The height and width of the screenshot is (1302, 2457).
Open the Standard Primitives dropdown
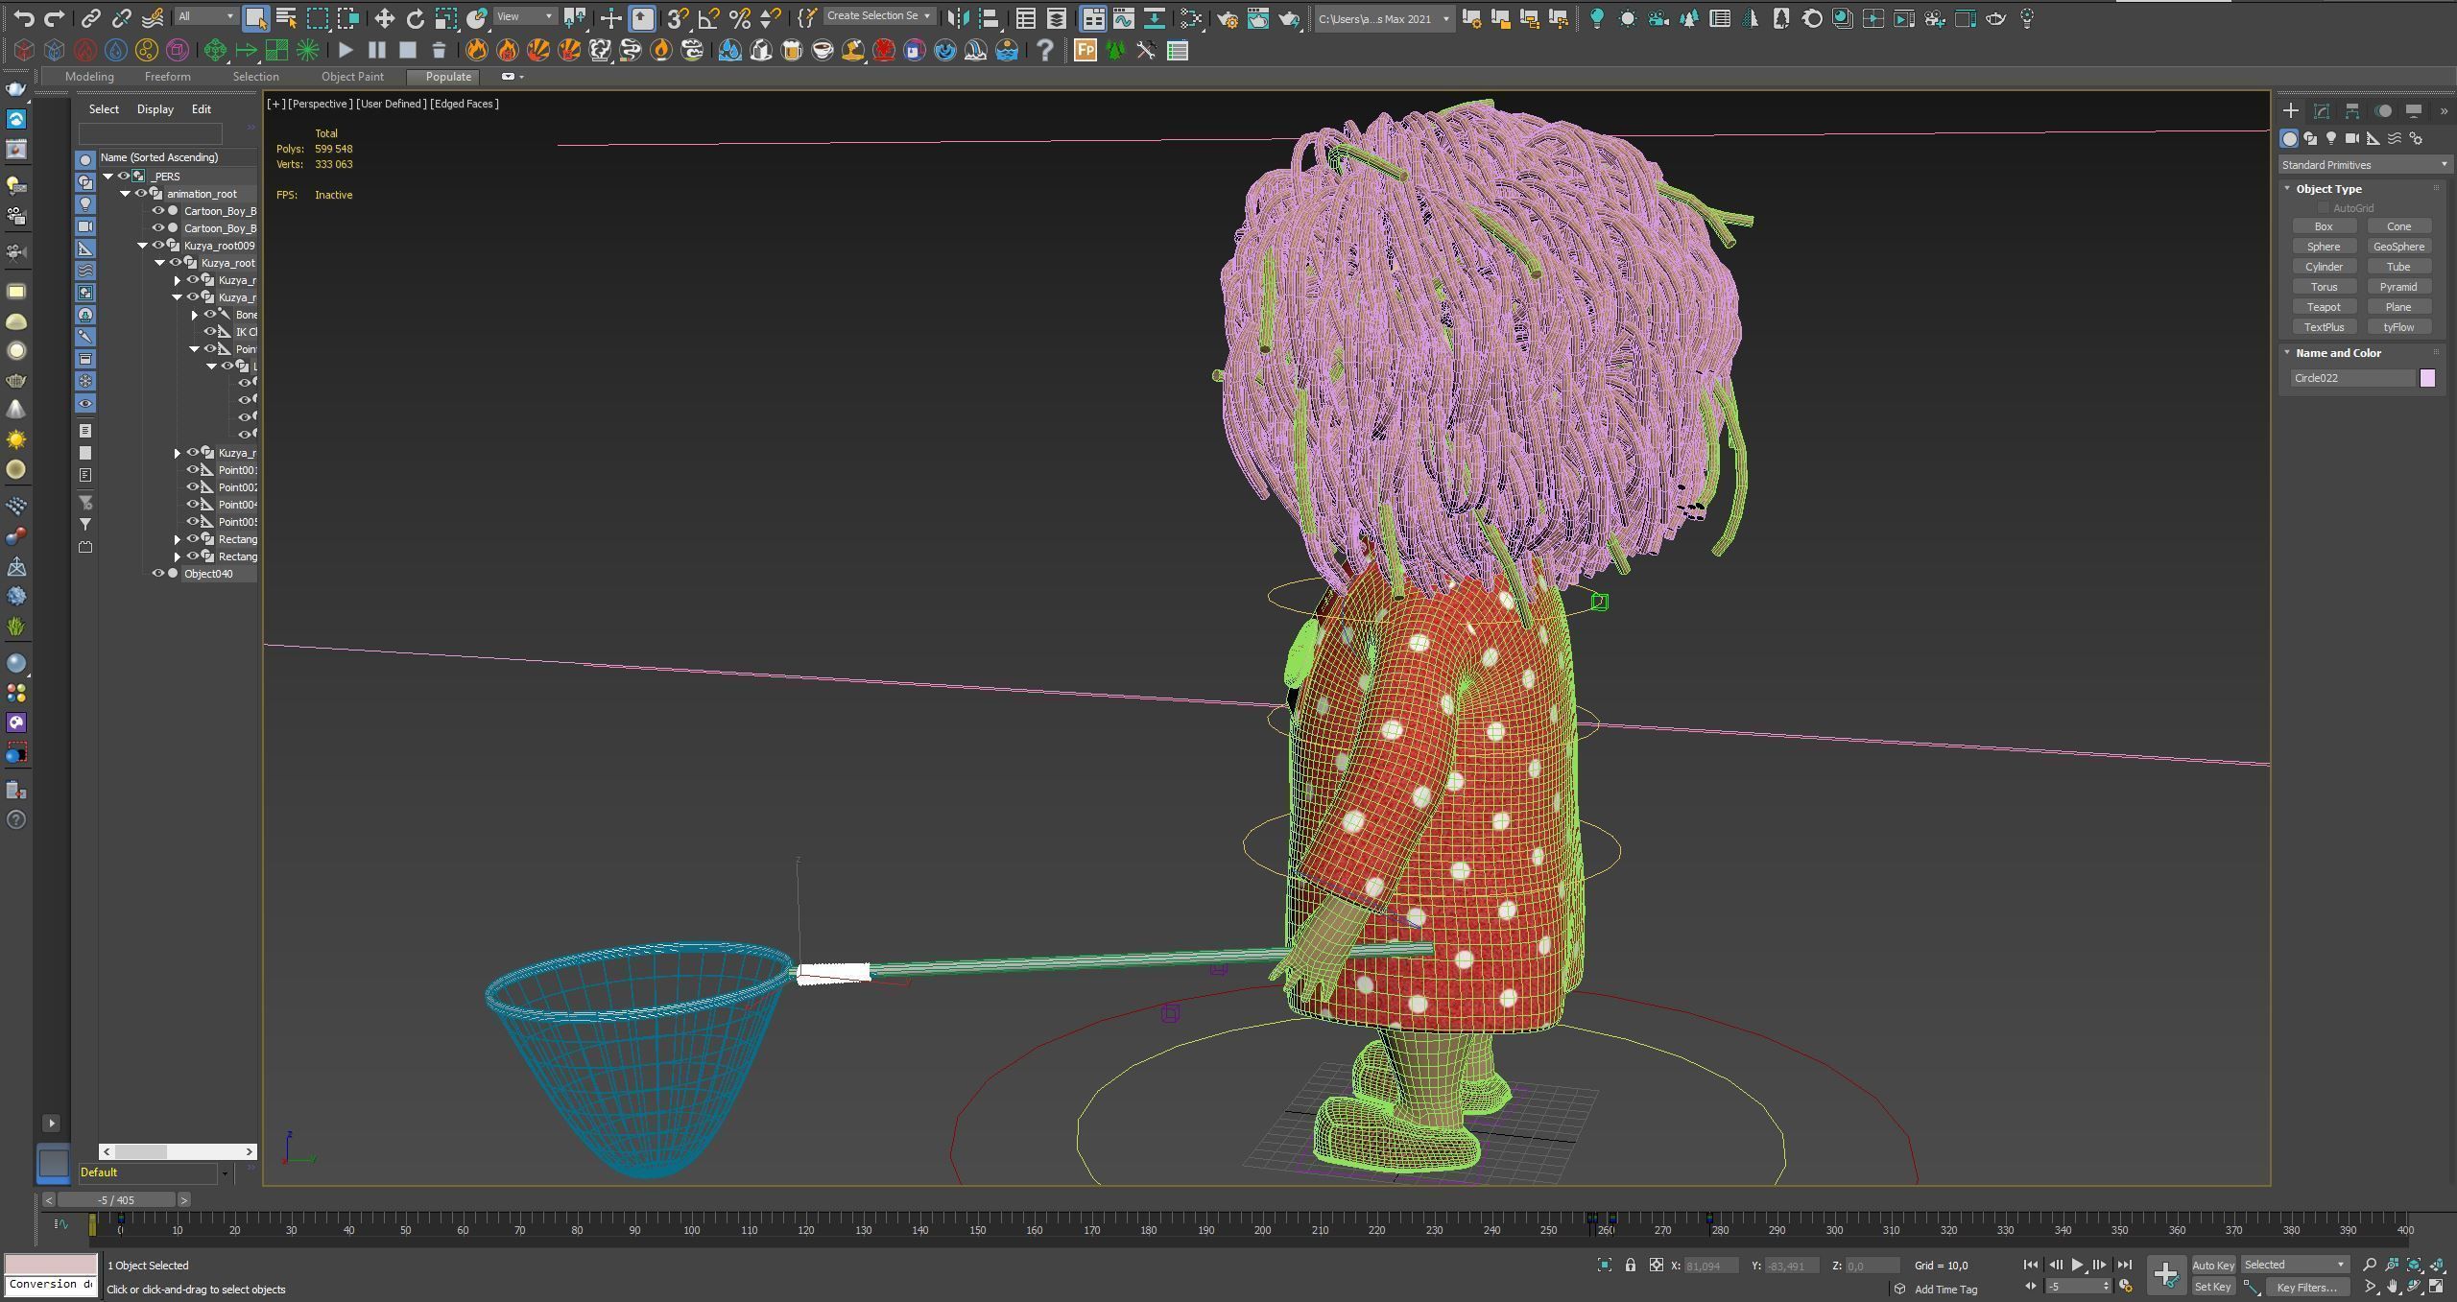(x=2364, y=165)
